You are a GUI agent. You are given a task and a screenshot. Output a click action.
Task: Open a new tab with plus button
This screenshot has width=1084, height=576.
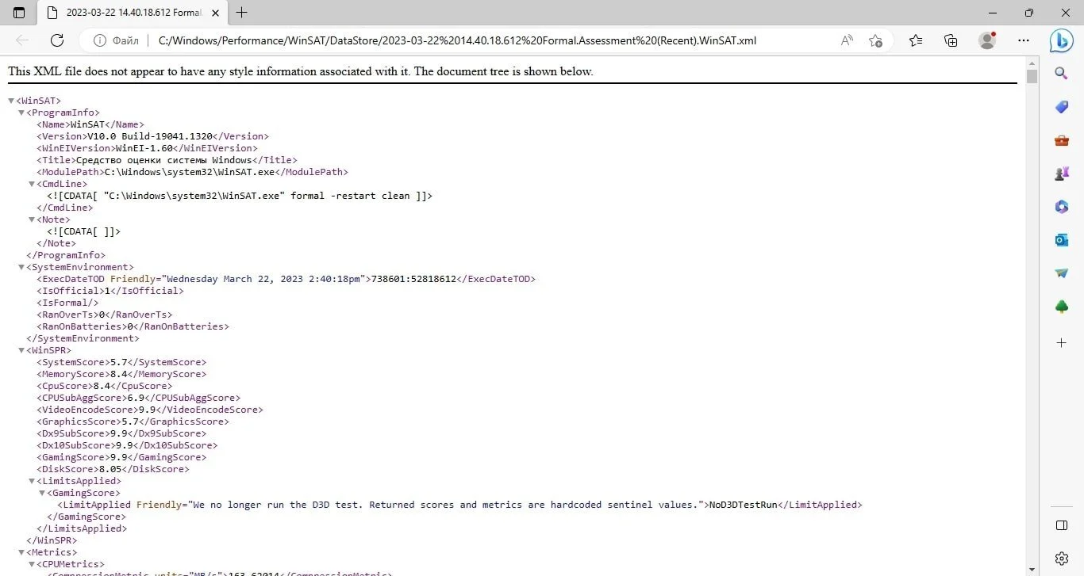(x=242, y=13)
